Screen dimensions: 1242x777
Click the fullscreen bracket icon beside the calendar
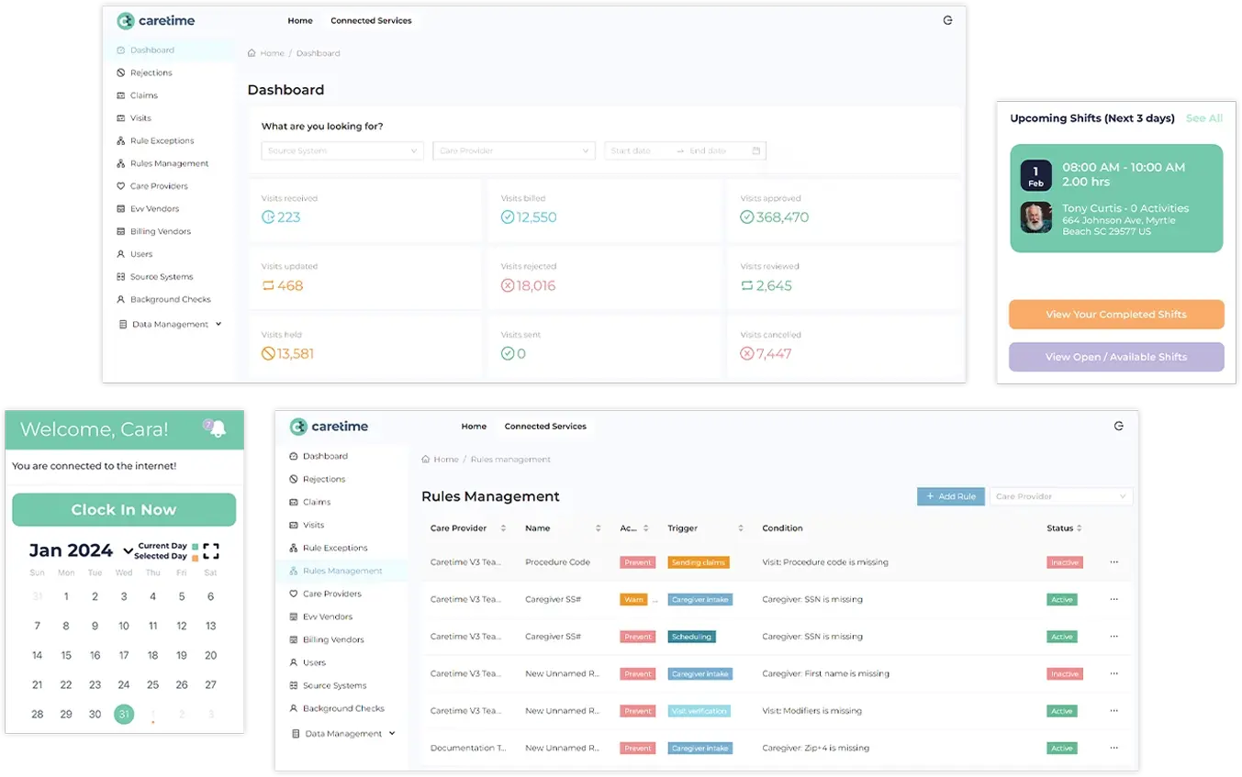(x=211, y=551)
